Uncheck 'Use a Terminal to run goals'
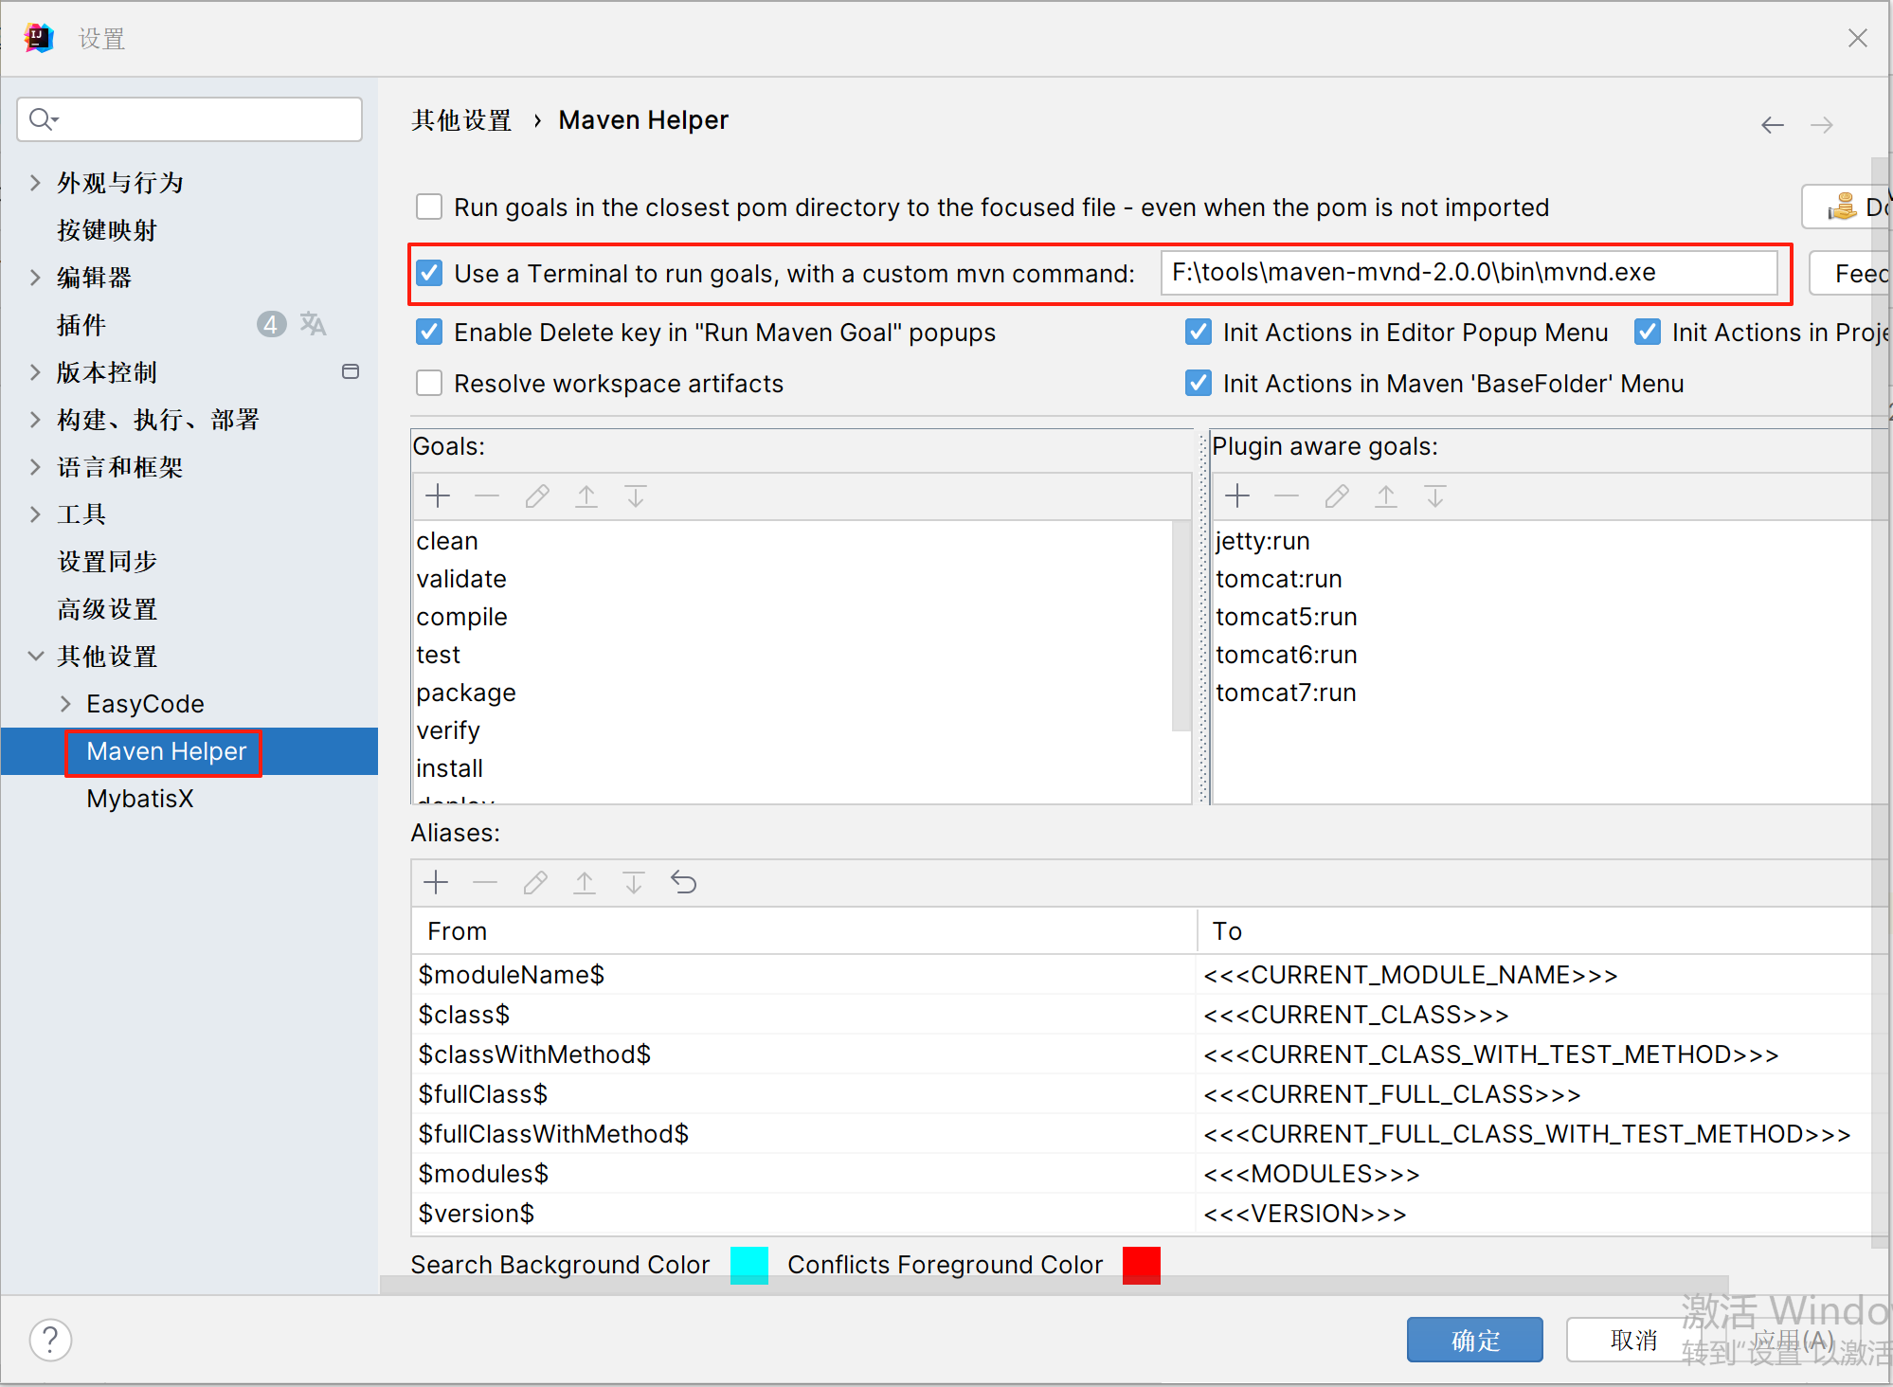Viewport: 1893px width, 1387px height. (429, 273)
